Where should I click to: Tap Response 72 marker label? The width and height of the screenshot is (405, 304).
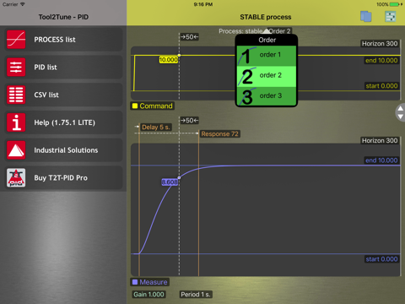click(219, 134)
